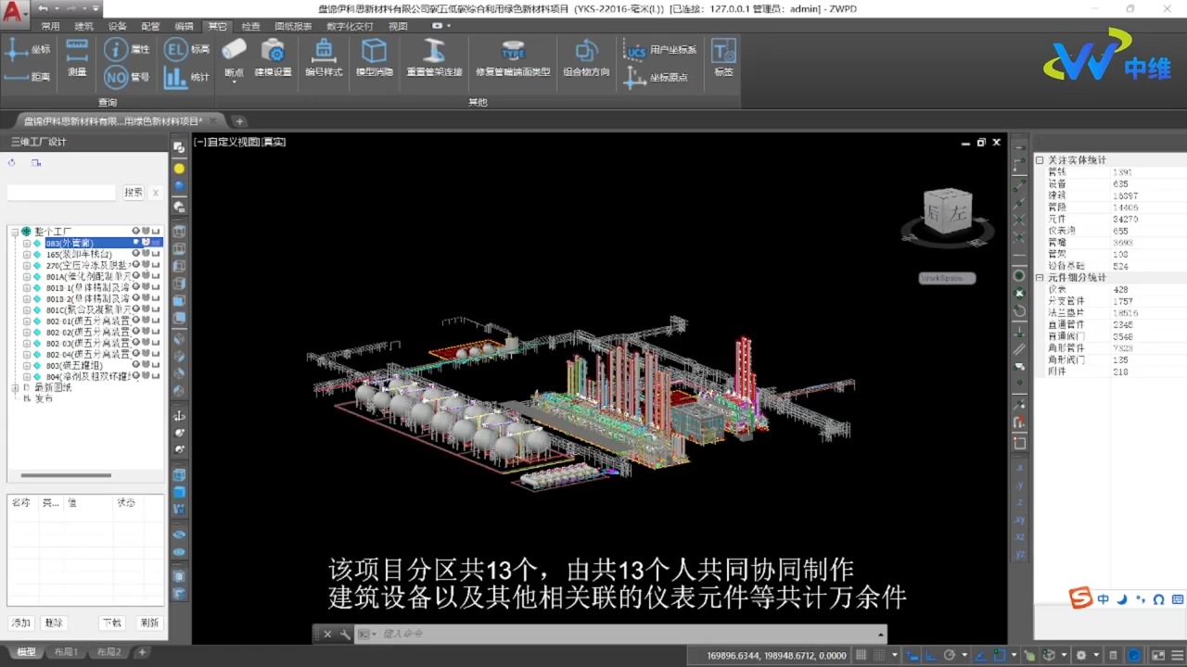Collapse the 整个工厂 root node
This screenshot has width=1187, height=667.
(x=15, y=232)
